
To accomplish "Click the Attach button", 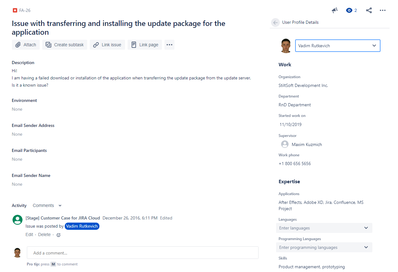I will (26, 45).
